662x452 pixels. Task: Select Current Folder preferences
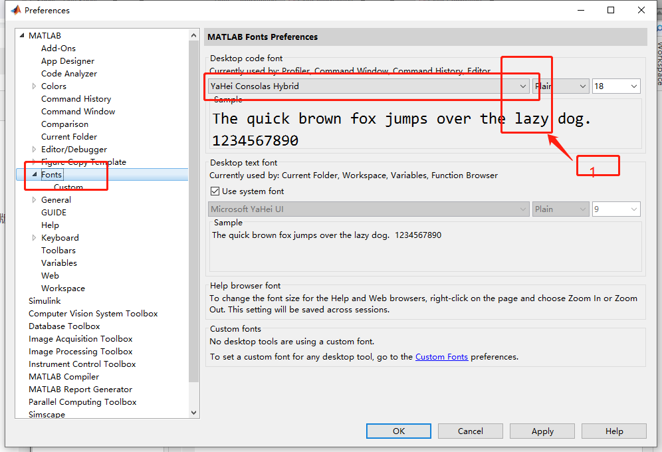coord(69,137)
